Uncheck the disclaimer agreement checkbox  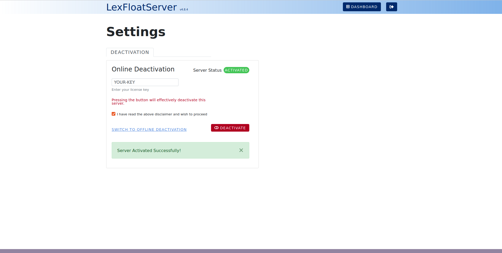tap(114, 114)
